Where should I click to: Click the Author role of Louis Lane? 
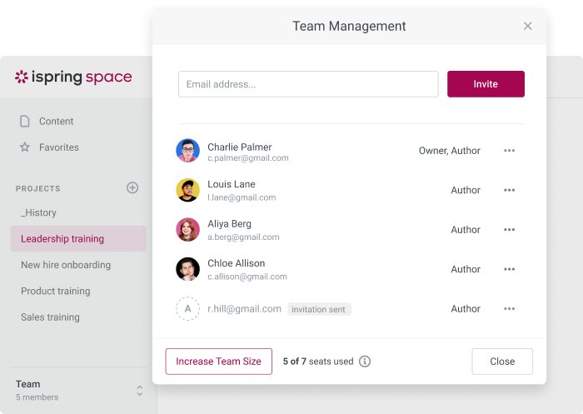coord(466,190)
